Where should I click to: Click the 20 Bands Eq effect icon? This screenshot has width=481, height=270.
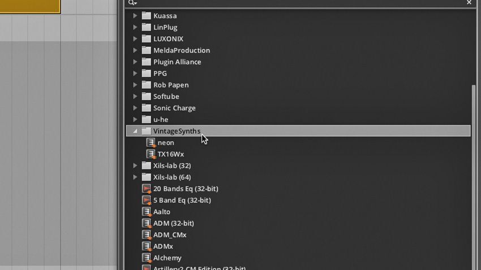(x=147, y=189)
